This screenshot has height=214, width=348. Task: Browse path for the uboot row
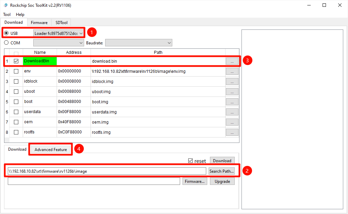[232, 92]
